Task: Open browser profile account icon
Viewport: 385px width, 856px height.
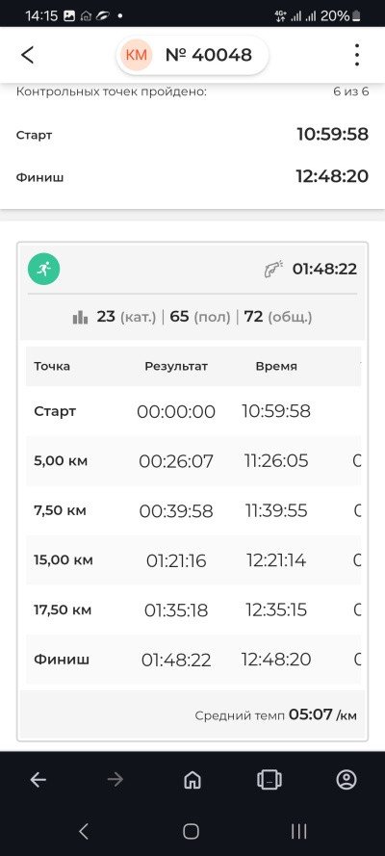Action: click(x=346, y=780)
